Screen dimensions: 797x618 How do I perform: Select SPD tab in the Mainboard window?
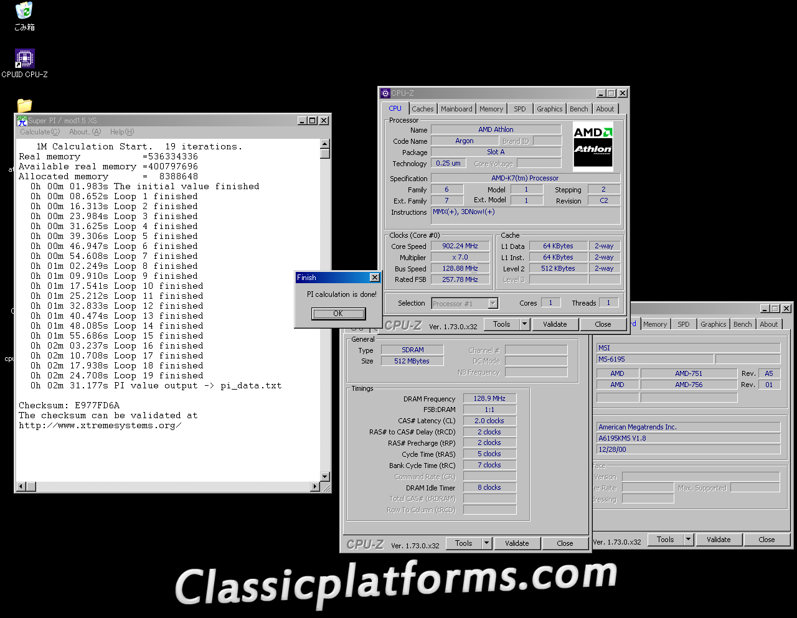(684, 324)
